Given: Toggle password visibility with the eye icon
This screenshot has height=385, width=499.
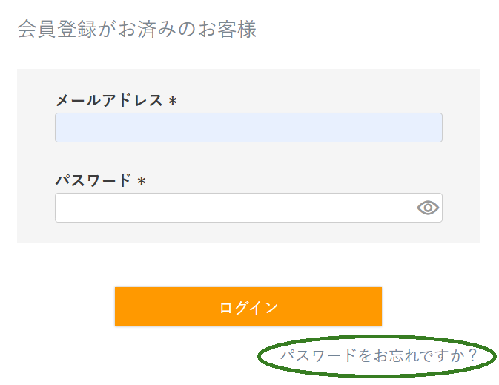Looking at the screenshot, I should tap(428, 208).
